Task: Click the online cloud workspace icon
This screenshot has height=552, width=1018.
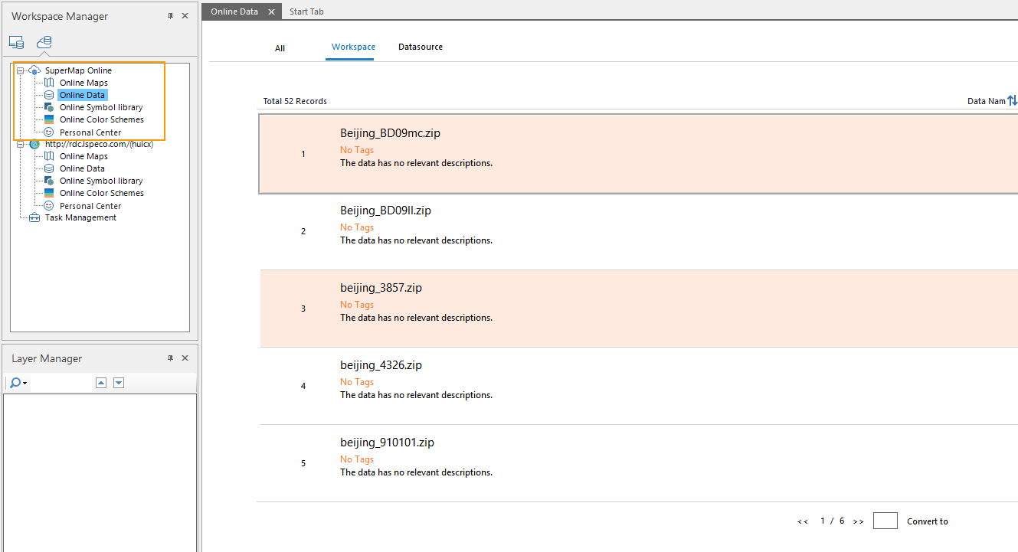Action: click(x=44, y=42)
